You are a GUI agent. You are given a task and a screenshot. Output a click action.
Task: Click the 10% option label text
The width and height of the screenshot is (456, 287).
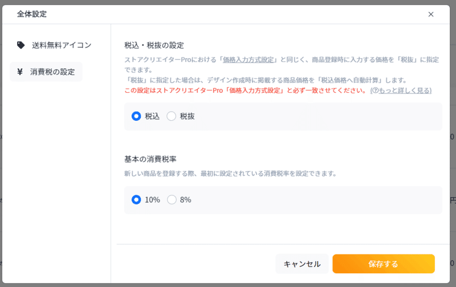[x=152, y=200]
